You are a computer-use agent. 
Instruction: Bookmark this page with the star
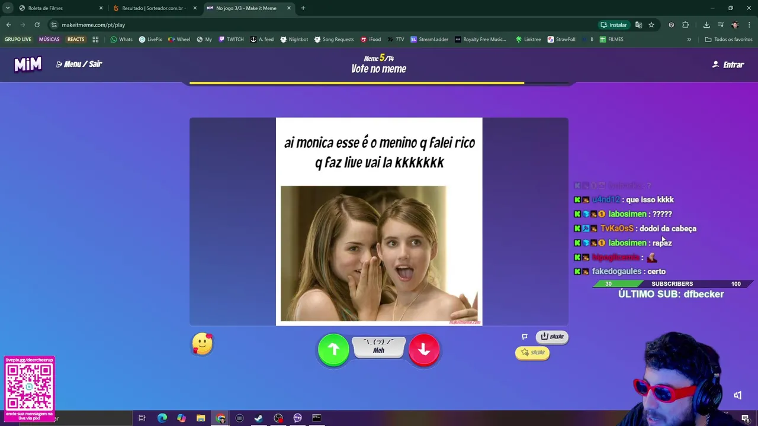click(x=651, y=25)
